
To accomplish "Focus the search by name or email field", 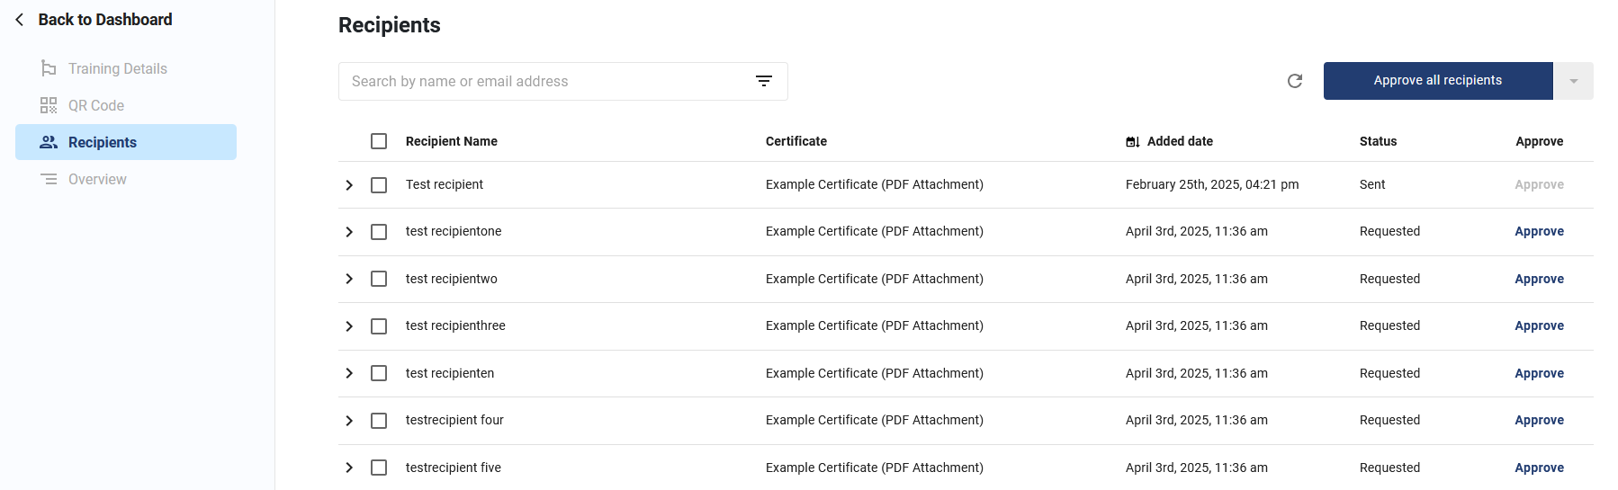I will coord(545,81).
